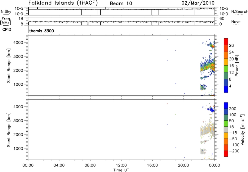Image resolution: width=248 pixels, height=172 pixels.
Task: Click the 'N.Sky' legend label
Action: click(x=6, y=11)
